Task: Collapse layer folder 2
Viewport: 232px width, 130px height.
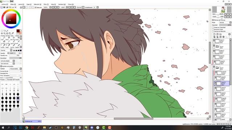Action: click(x=217, y=68)
